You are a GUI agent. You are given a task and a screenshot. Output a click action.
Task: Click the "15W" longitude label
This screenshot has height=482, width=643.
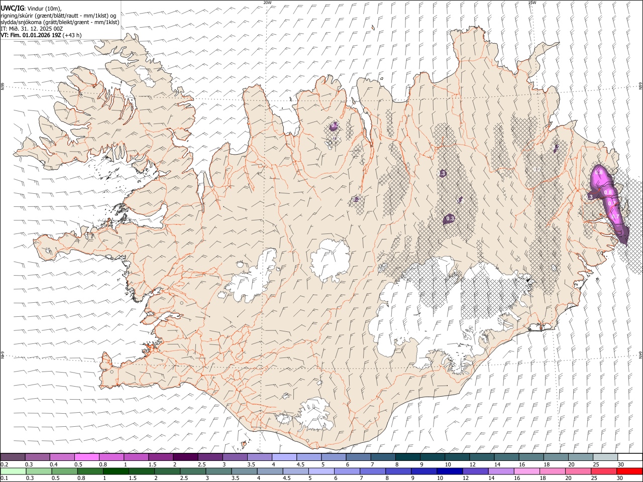[532, 3]
